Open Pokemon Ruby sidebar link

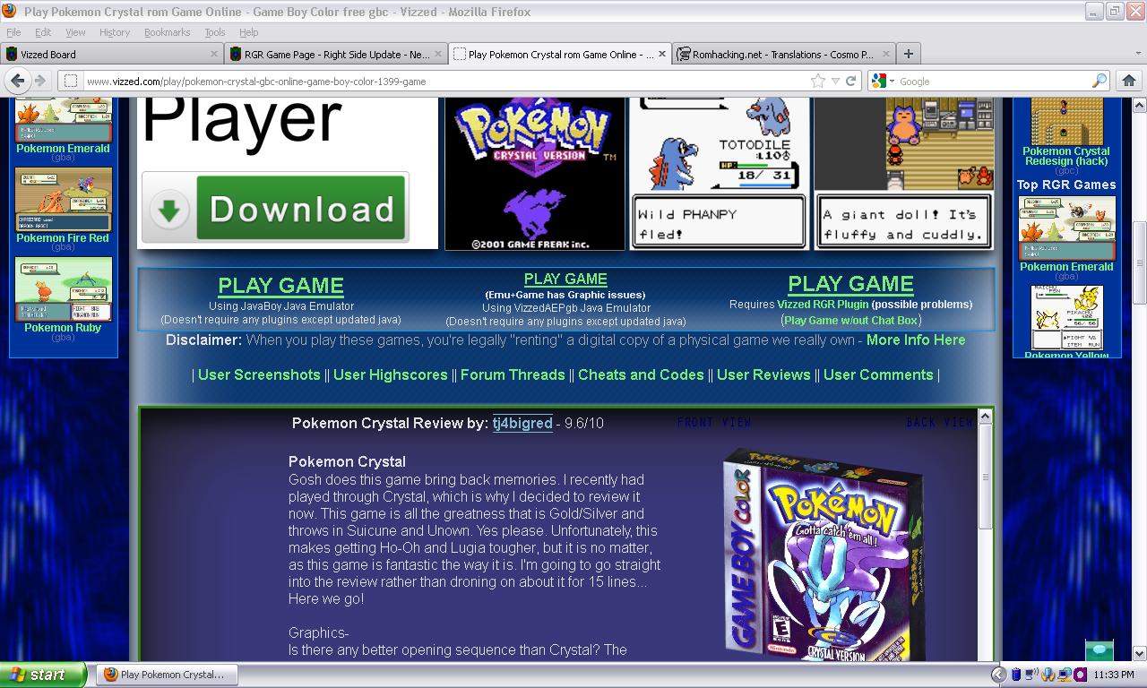point(63,328)
